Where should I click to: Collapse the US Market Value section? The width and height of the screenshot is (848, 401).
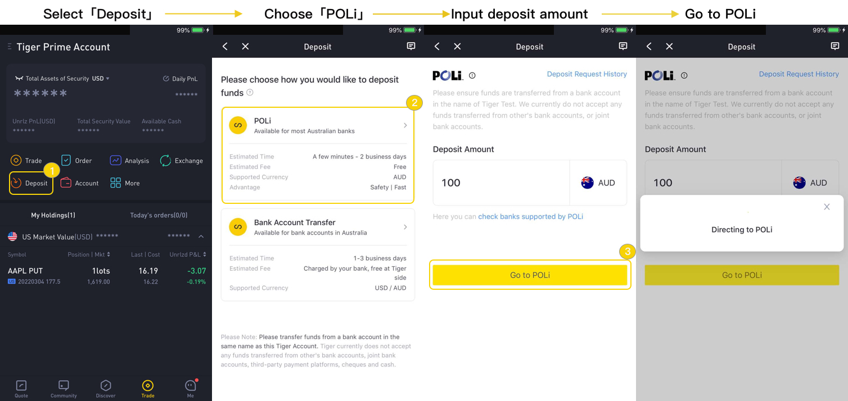pyautogui.click(x=201, y=236)
